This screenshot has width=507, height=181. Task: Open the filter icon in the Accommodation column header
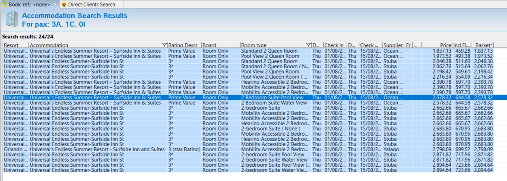164,45
